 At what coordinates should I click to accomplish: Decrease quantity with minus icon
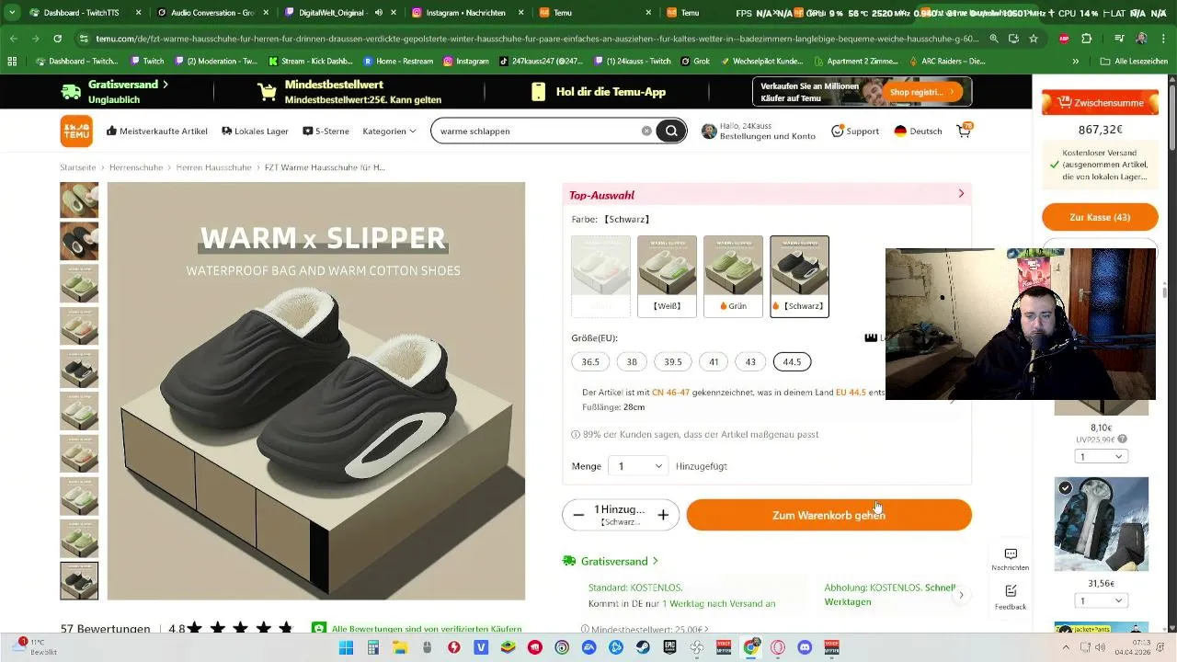click(x=578, y=515)
